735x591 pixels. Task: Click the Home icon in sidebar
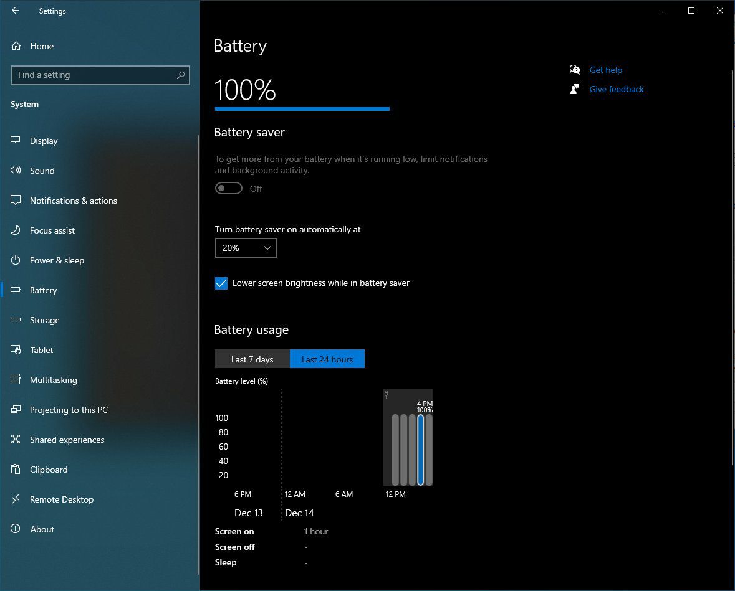point(16,46)
